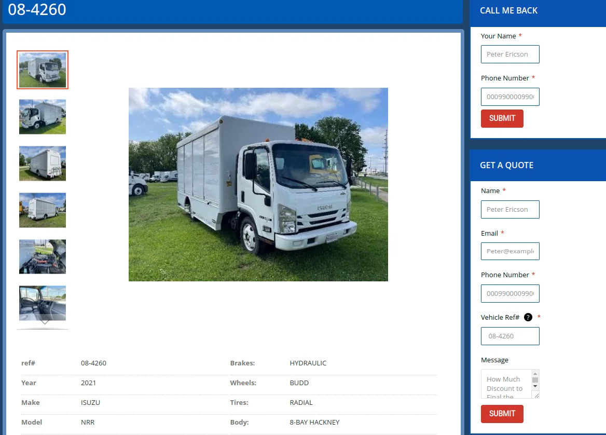Screen dimensions: 606x435
Task: Open the engine compartment thumbnail
Action: click(x=42, y=256)
